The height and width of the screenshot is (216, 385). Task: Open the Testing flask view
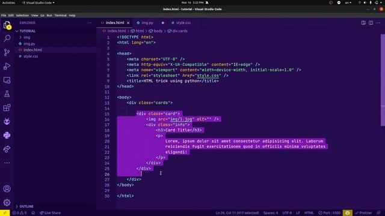coord(7,94)
